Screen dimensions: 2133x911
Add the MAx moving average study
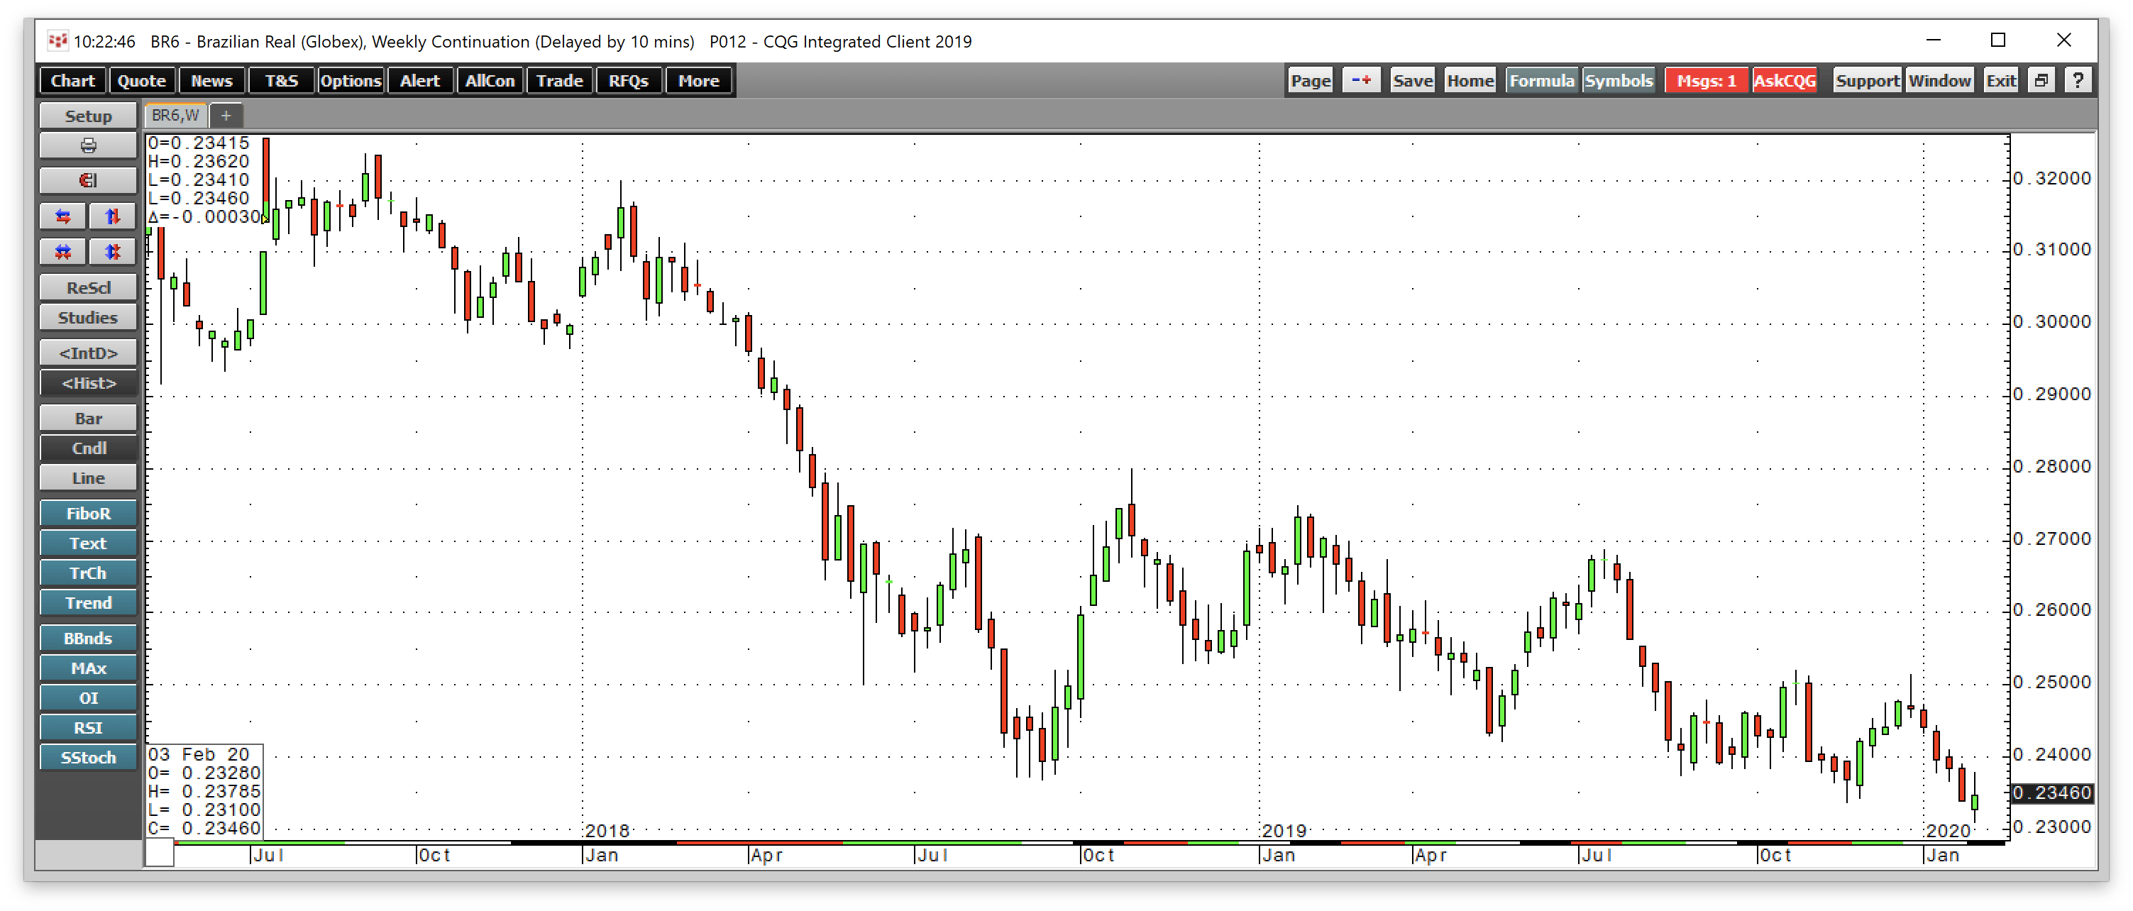point(88,668)
